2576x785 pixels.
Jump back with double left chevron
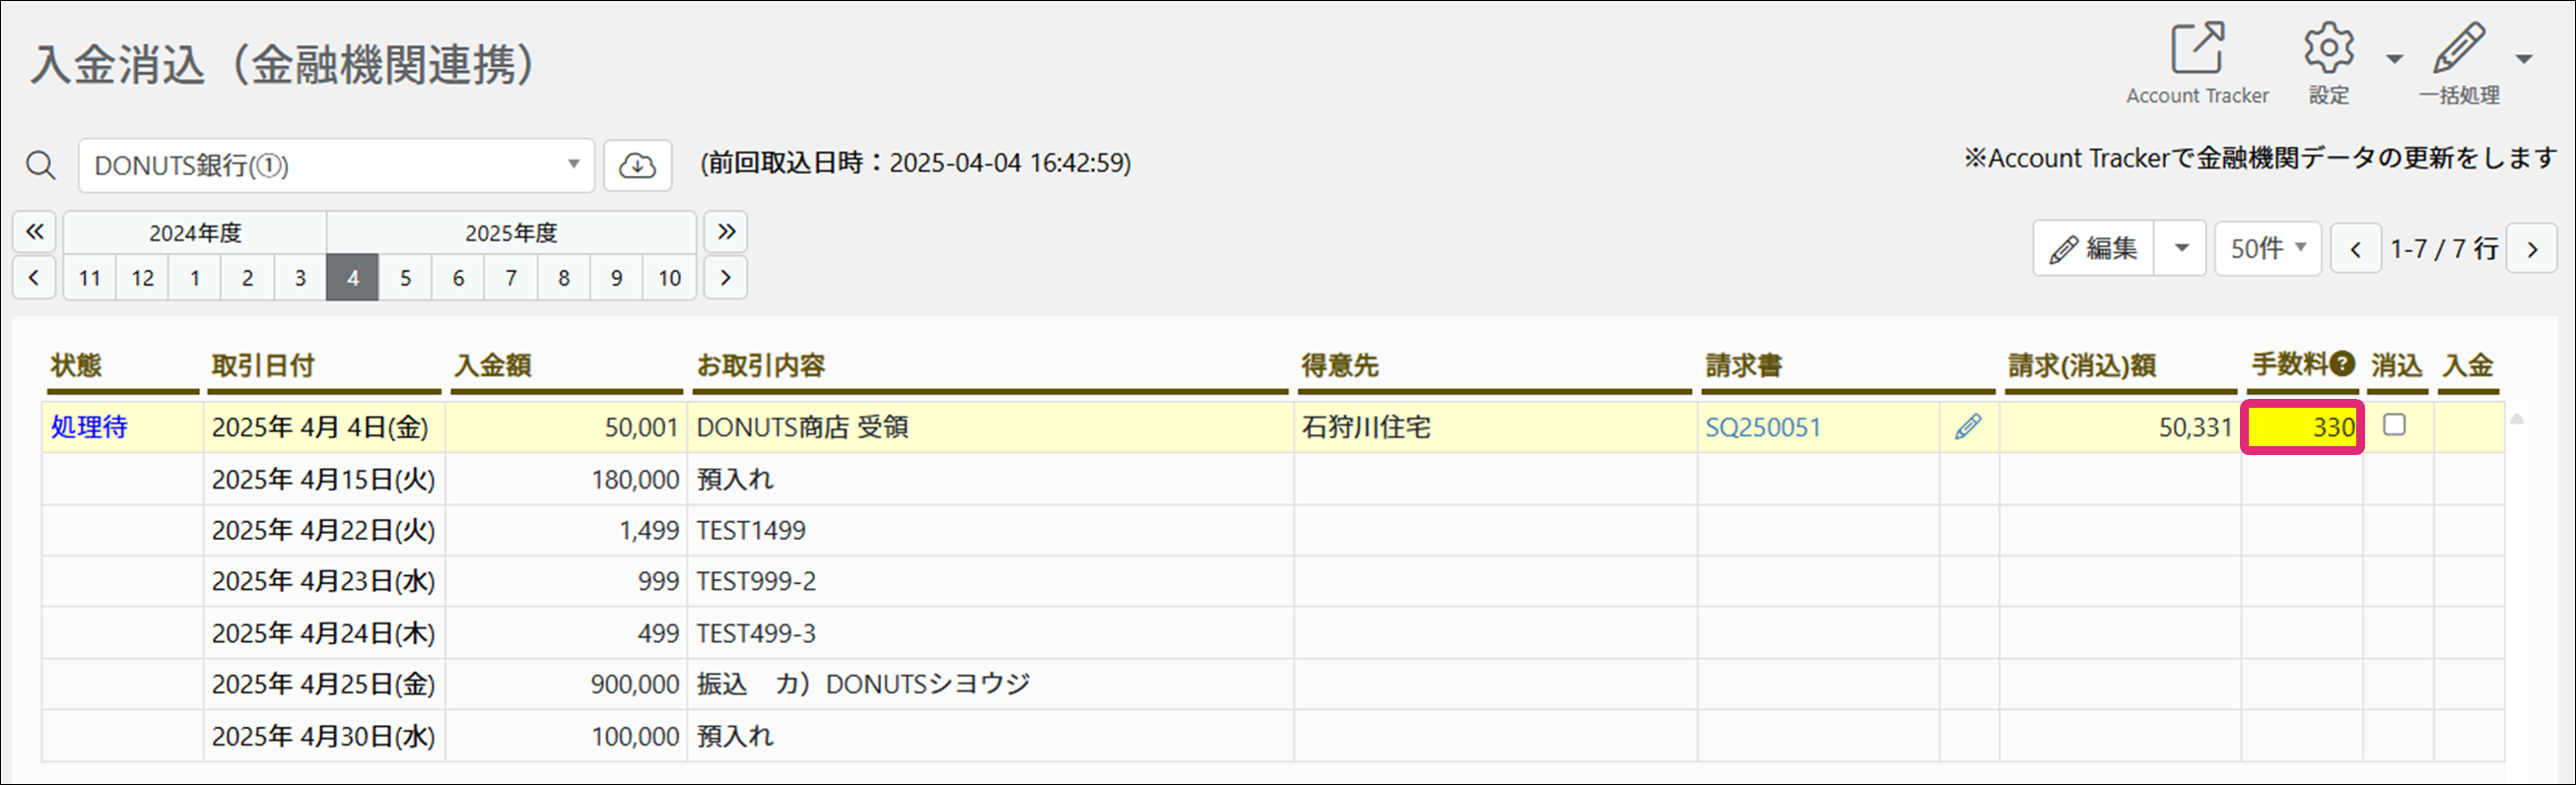34,232
